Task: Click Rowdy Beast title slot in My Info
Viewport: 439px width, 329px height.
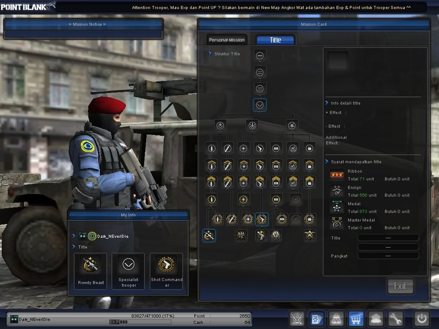Action: tap(91, 271)
